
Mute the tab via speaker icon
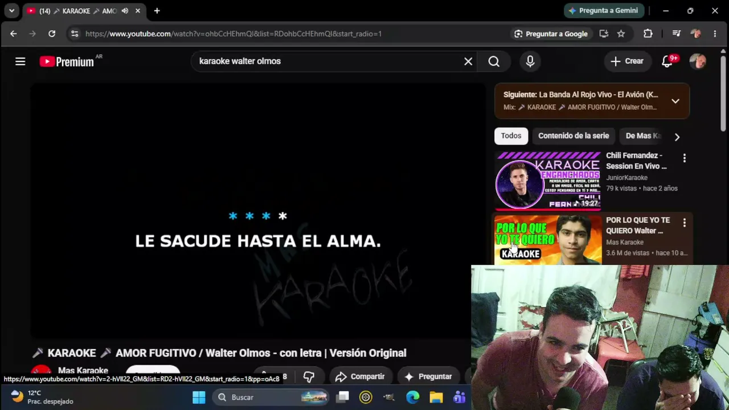(125, 11)
